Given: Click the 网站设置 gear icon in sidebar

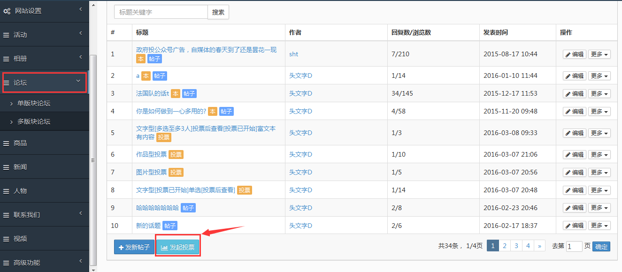Looking at the screenshot, I should [x=7, y=11].
